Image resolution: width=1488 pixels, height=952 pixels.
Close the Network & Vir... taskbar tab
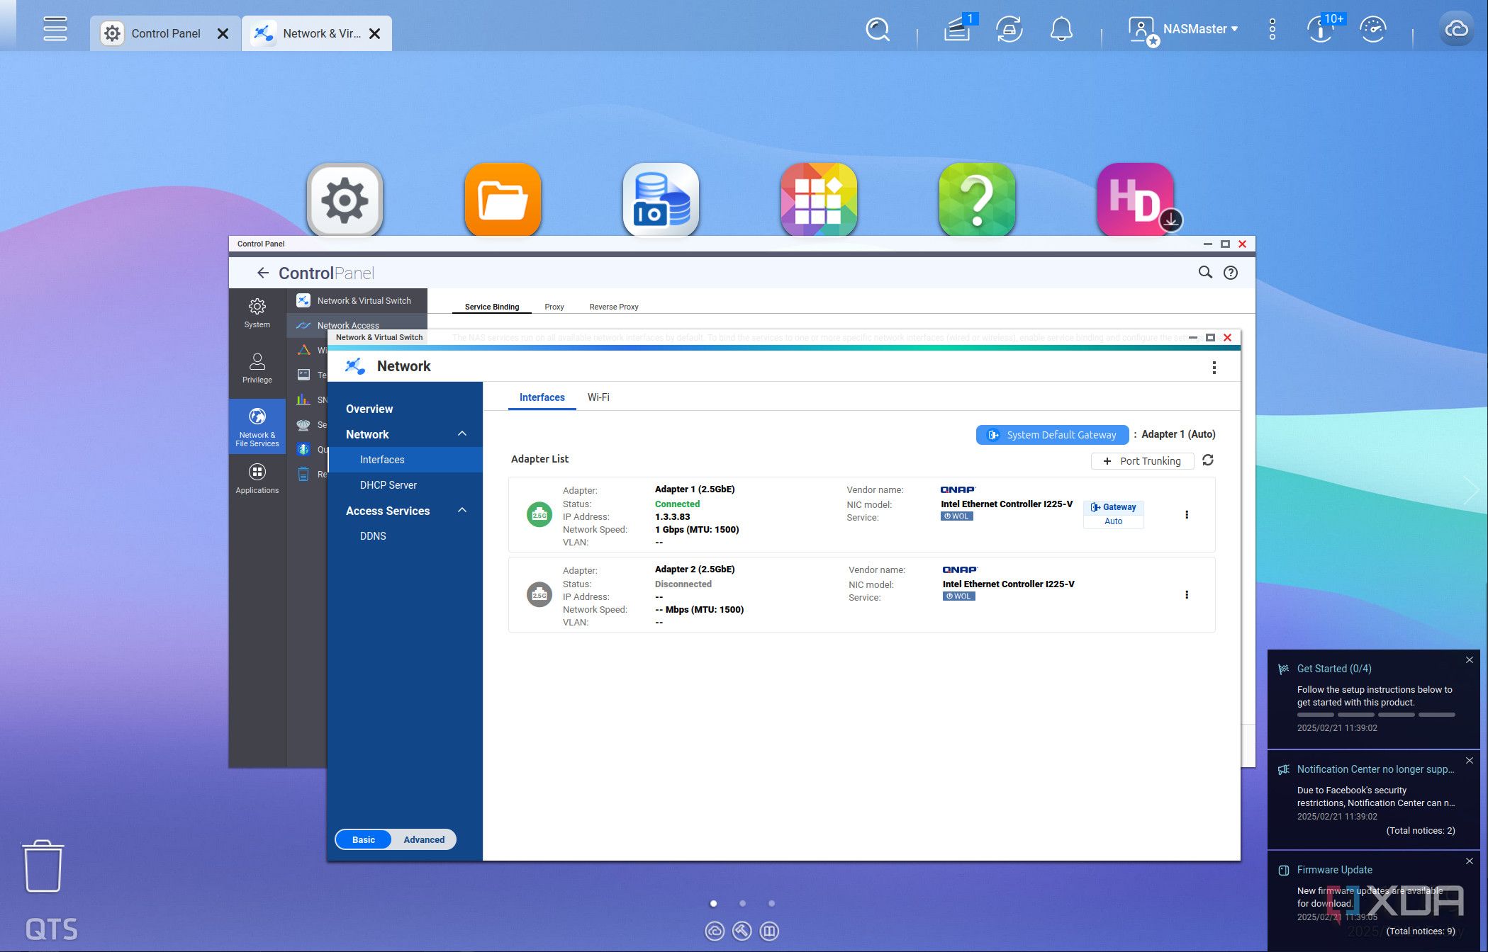coord(375,33)
